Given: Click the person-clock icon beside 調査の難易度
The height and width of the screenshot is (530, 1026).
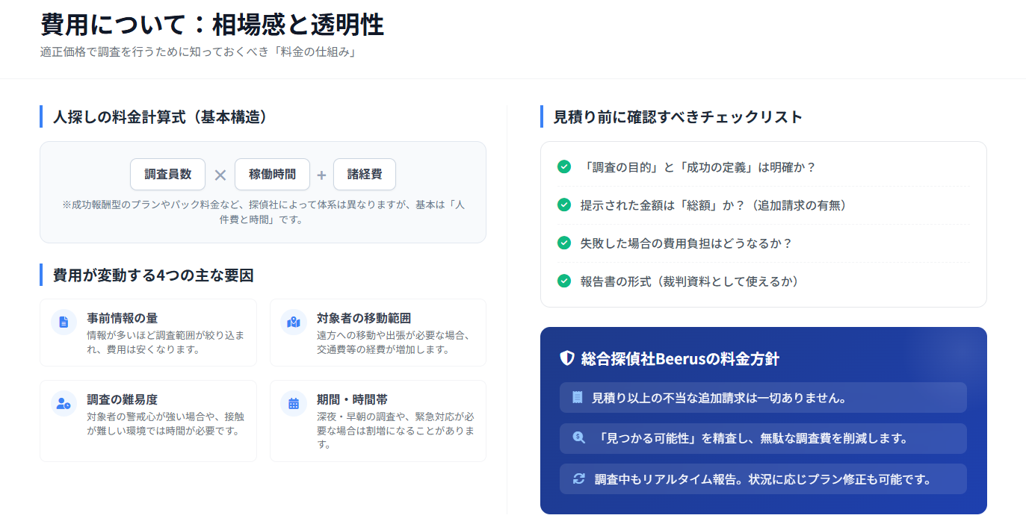Looking at the screenshot, I should pos(64,403).
